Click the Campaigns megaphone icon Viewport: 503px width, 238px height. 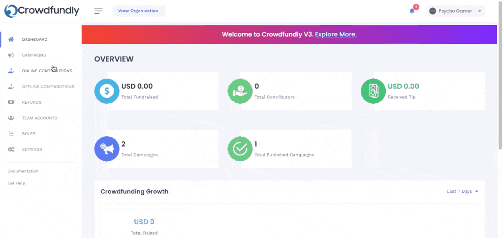point(11,55)
